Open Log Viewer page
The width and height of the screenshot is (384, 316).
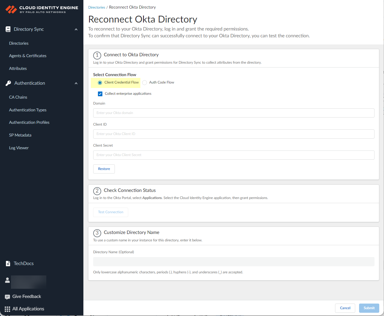click(19, 148)
